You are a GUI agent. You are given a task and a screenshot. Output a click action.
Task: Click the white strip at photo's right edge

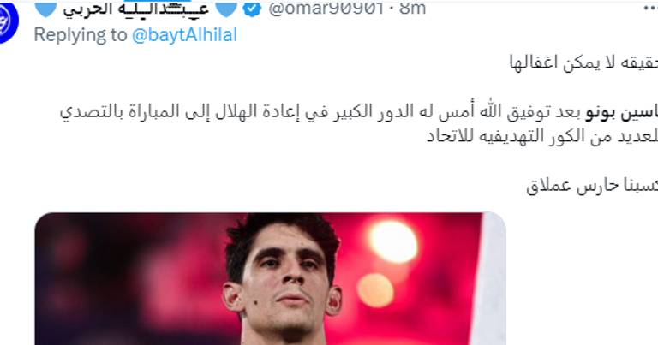(x=493, y=279)
